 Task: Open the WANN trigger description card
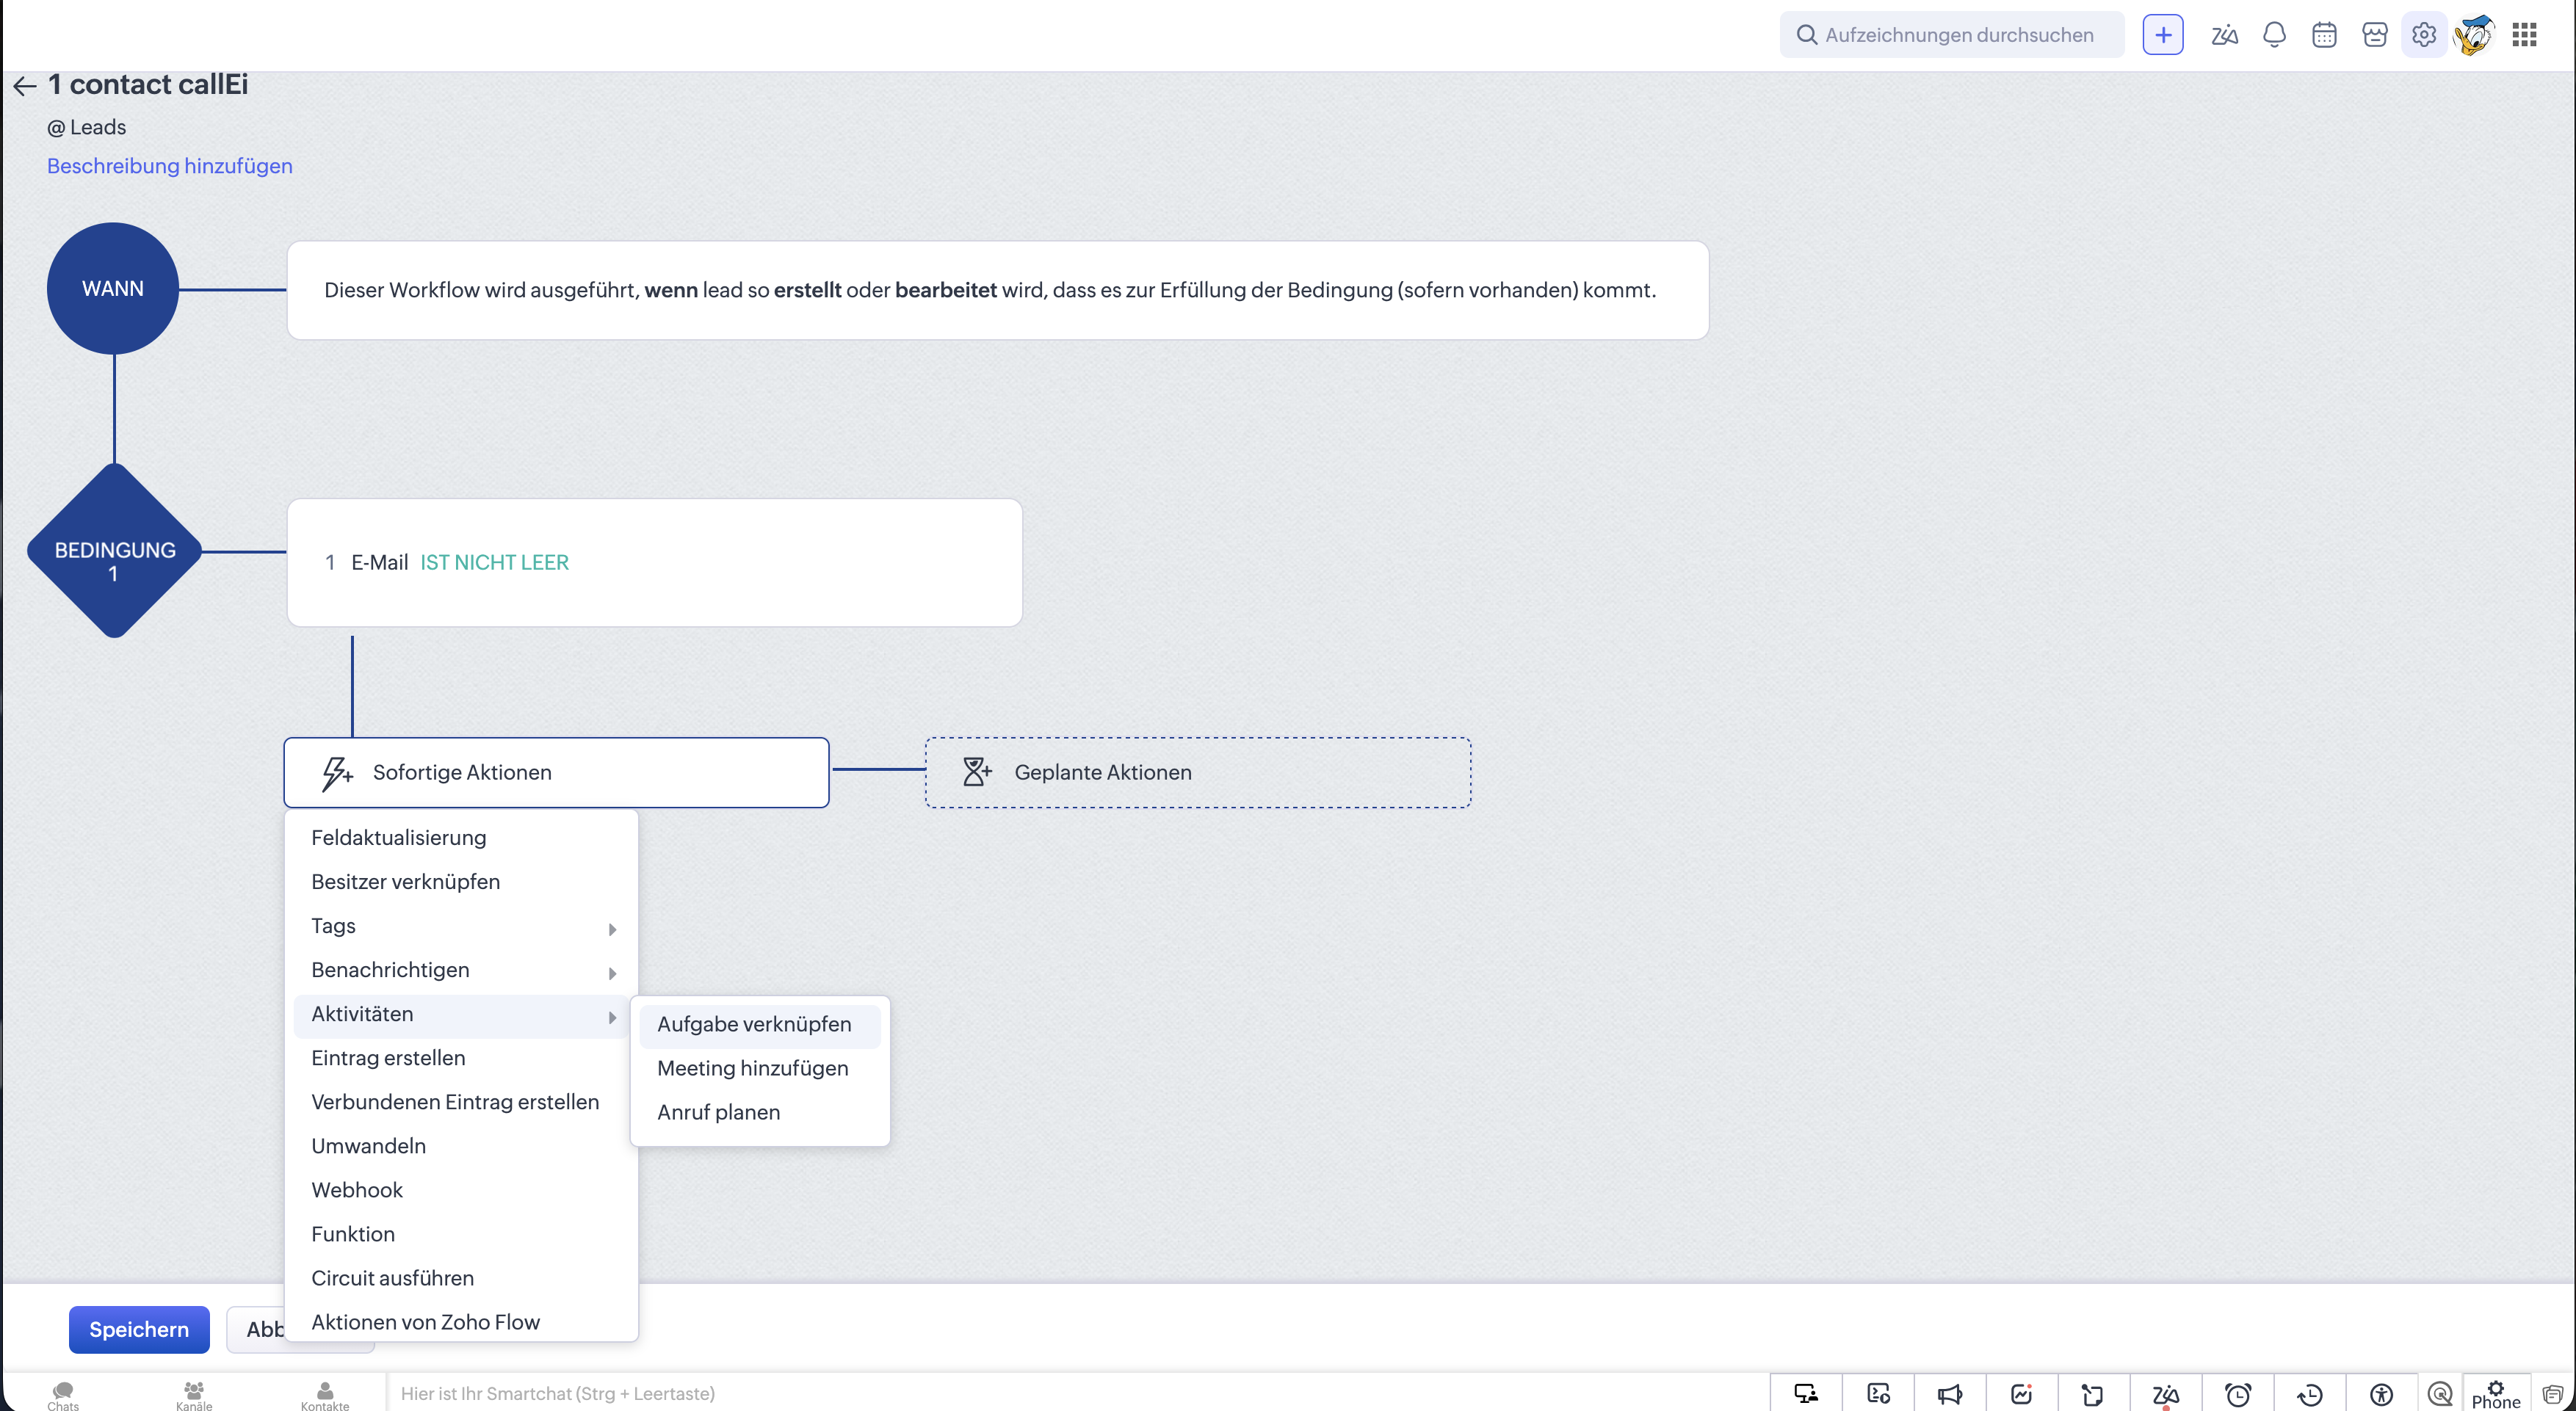pyautogui.click(x=998, y=290)
